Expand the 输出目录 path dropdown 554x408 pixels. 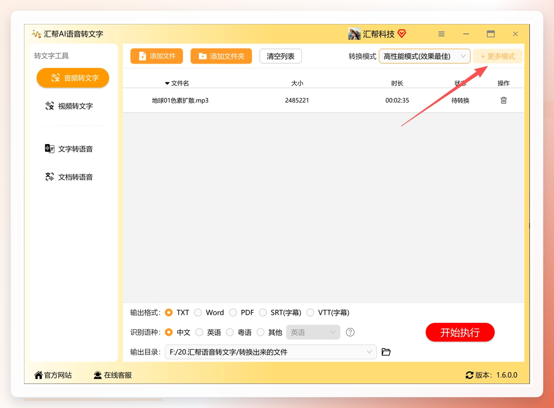coord(369,352)
